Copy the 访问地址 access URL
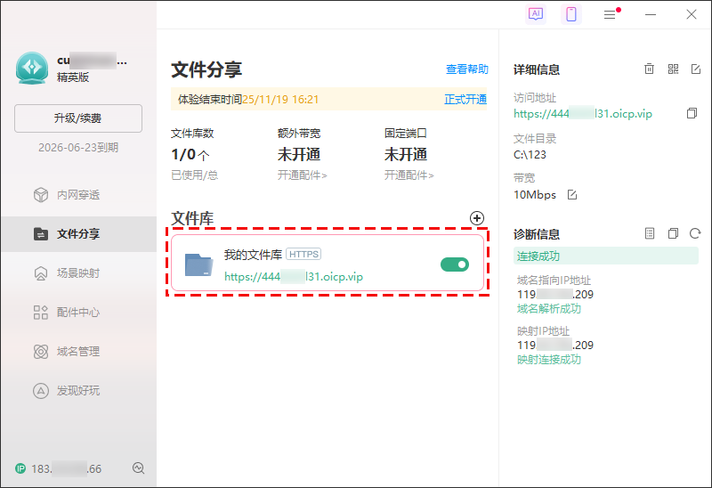 pyautogui.click(x=692, y=114)
